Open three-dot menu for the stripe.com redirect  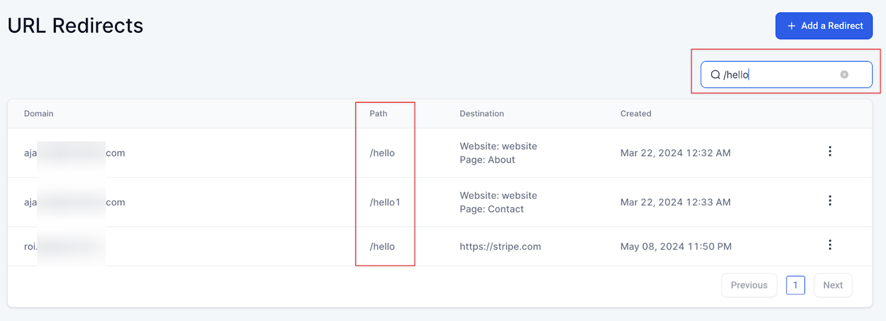(x=830, y=245)
